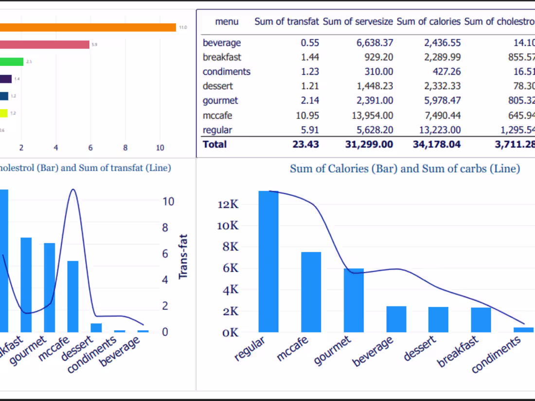Viewport: 535px width, 401px height.
Task: Select the green bar in the horizontal chart
Action: point(12,62)
